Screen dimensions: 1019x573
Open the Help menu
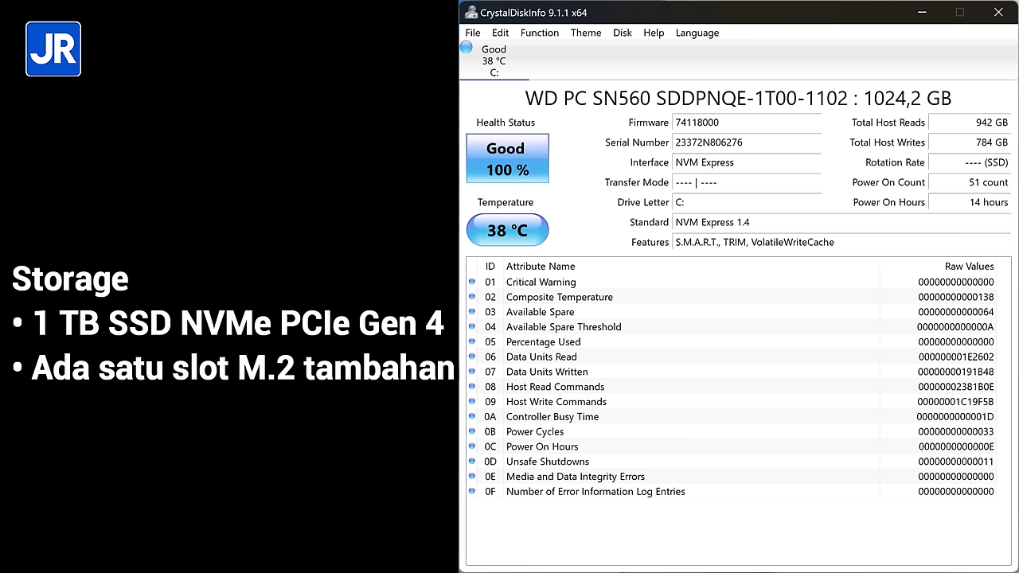[x=654, y=33]
